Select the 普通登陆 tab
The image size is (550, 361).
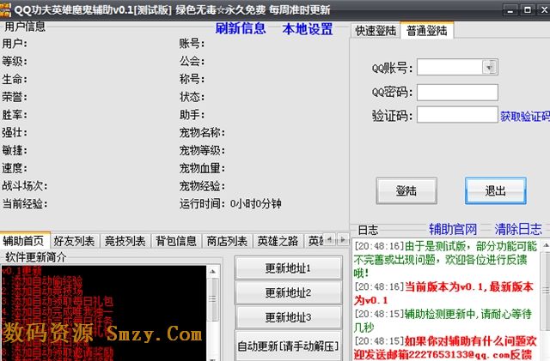(426, 31)
